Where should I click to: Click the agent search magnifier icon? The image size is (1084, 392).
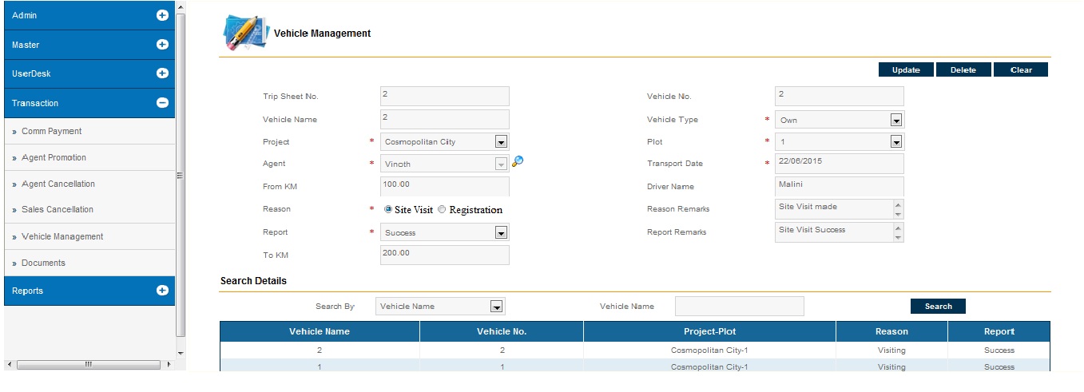pos(518,162)
